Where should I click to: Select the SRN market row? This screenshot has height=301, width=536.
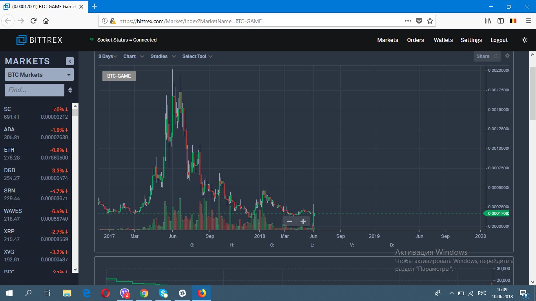click(36, 194)
